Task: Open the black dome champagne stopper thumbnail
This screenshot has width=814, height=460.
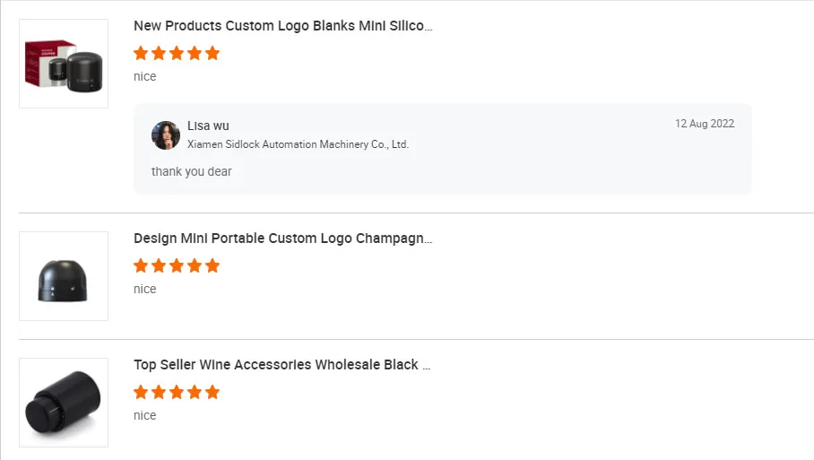Action: [64, 276]
